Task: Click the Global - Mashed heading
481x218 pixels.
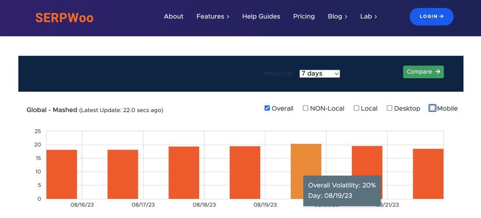Action: tap(52, 110)
